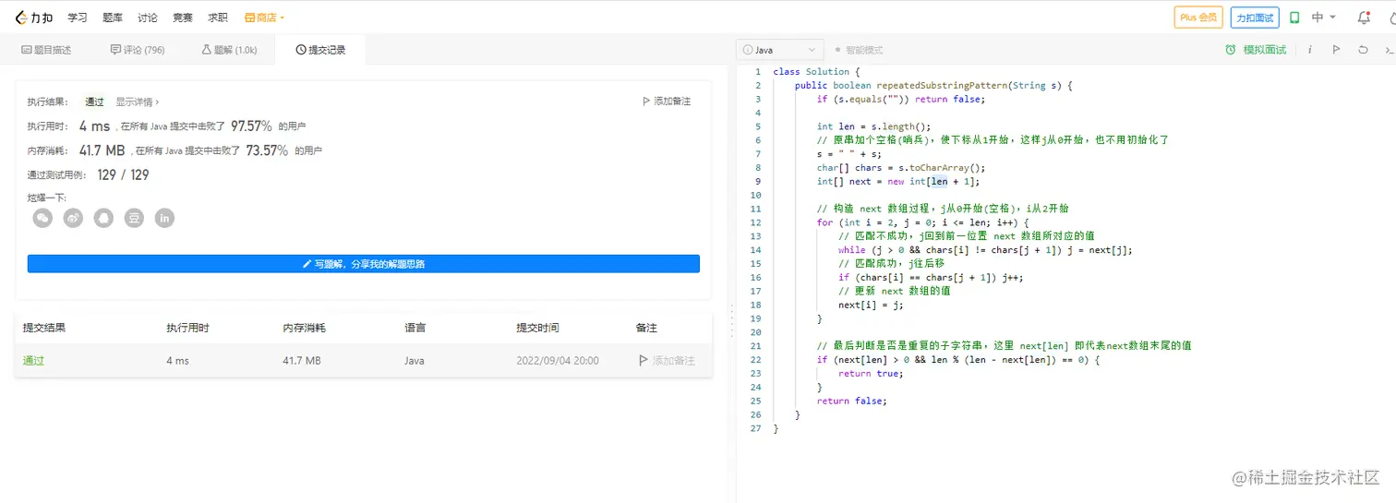Click the 97.57% runtime percentile
Viewport: 1396px width, 503px height.
click(x=251, y=126)
